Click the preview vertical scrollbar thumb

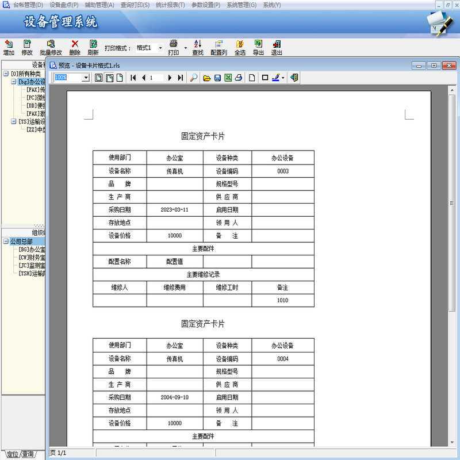(452, 202)
